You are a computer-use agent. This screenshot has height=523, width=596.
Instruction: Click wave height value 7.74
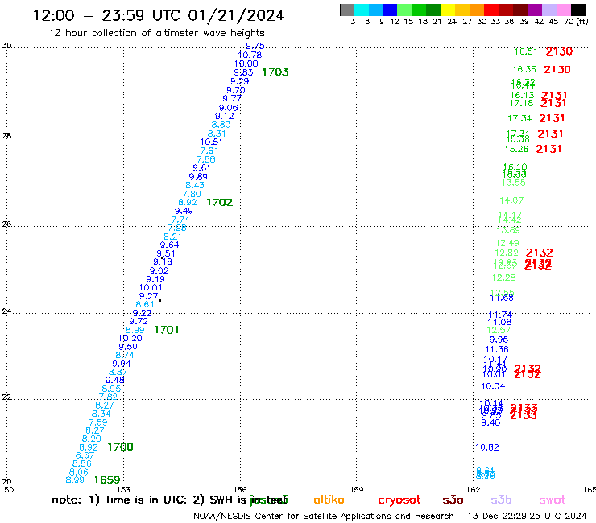(x=180, y=220)
